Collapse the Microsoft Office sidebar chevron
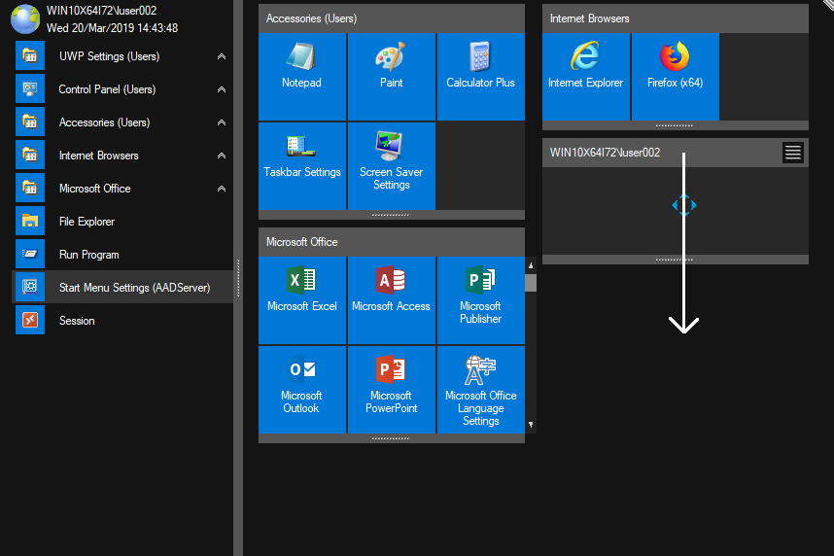This screenshot has height=556, width=834. click(222, 190)
